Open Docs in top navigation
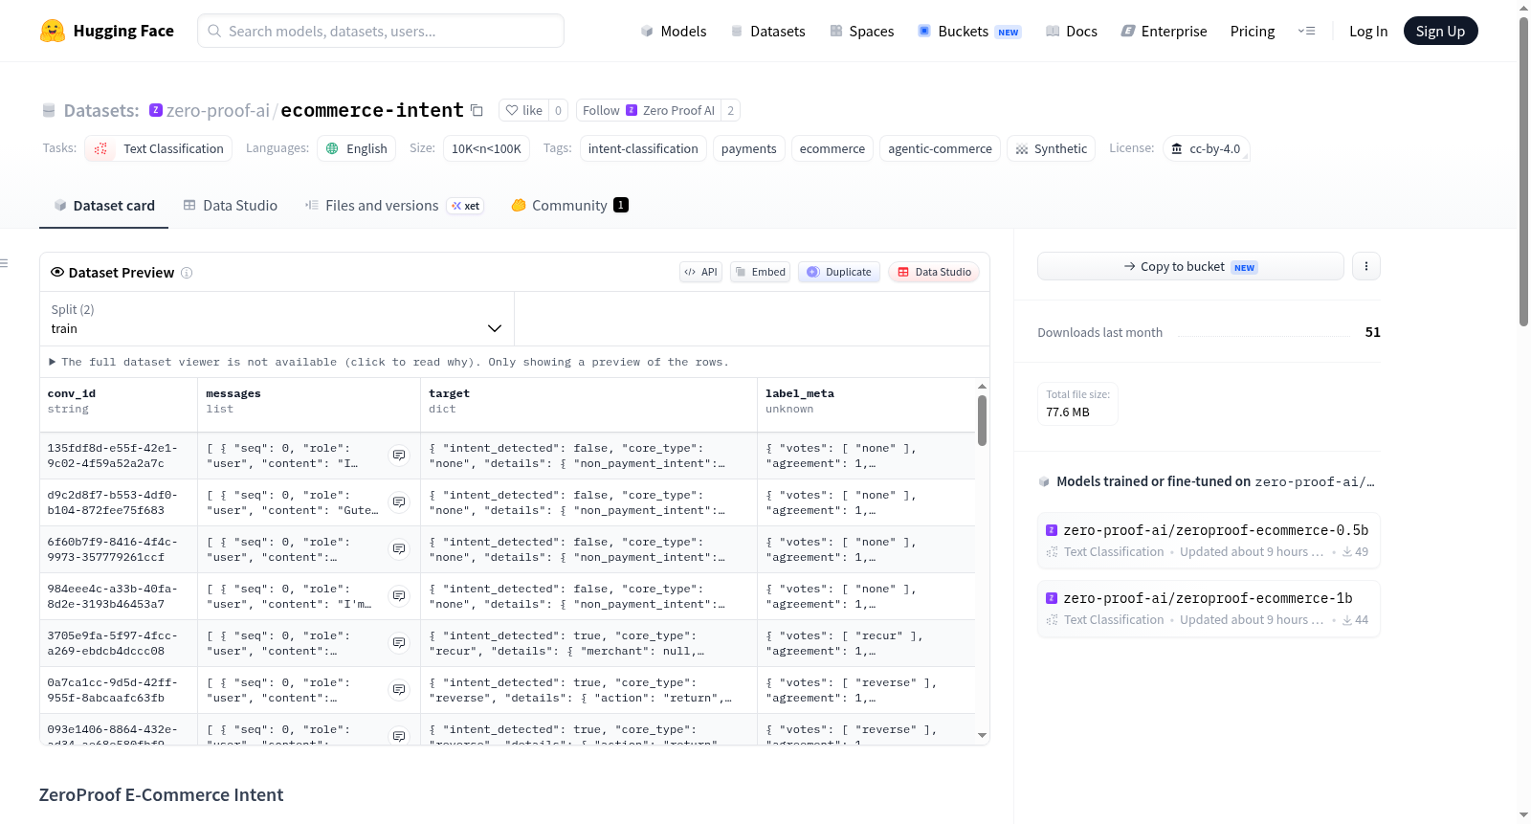This screenshot has height=824, width=1531. pos(1072,32)
